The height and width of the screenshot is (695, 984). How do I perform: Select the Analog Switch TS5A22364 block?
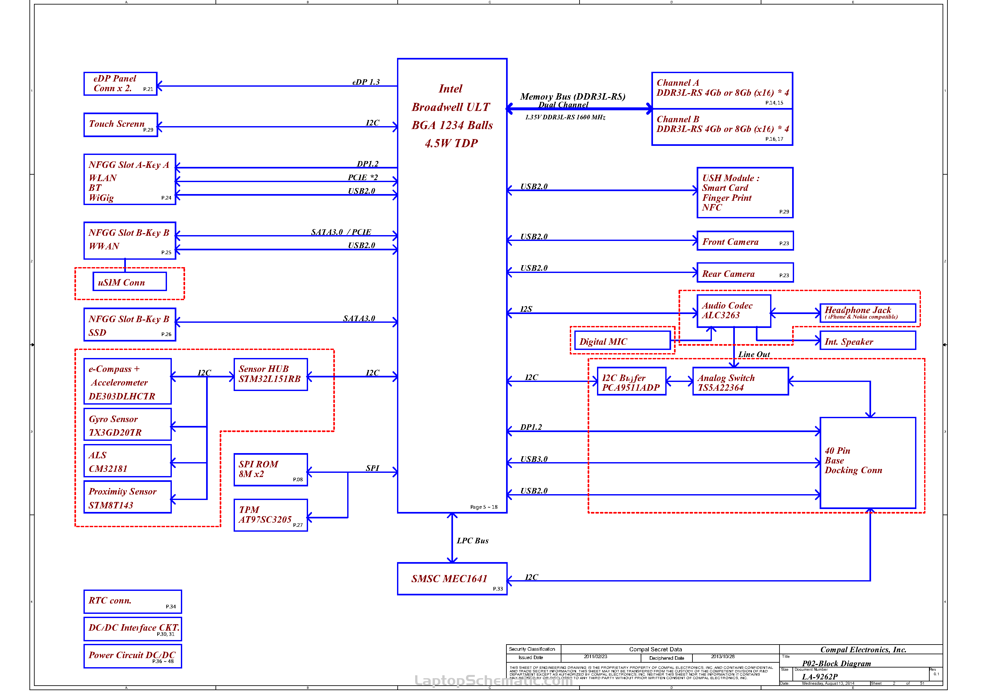click(x=741, y=382)
